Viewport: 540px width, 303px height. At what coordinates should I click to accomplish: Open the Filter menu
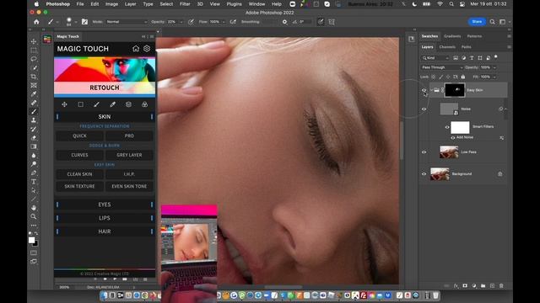185,4
